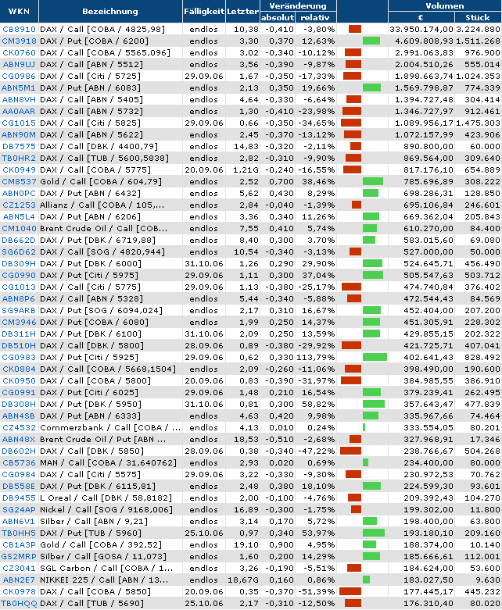The image size is (502, 610).
Task: Click volume value 33.950.174,00
Action: point(421,29)
